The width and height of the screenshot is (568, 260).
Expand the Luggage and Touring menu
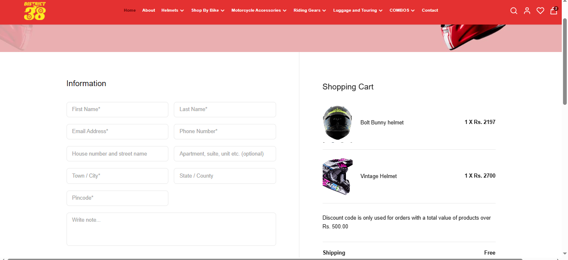click(x=358, y=10)
